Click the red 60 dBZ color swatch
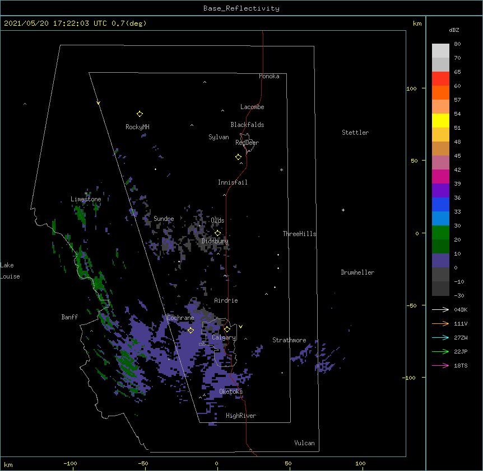This screenshot has width=483, height=471. click(x=440, y=79)
